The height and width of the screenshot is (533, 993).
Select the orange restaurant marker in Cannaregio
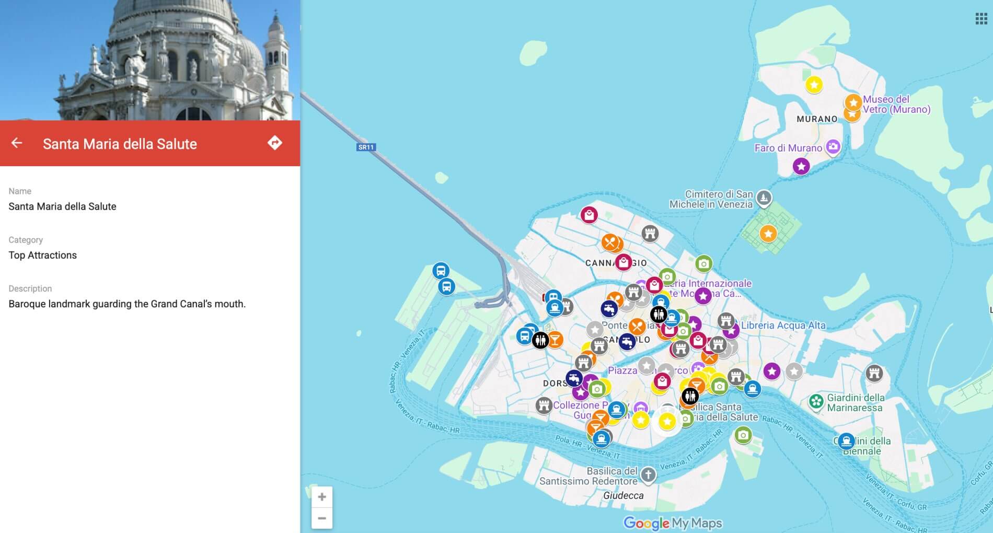[x=611, y=242]
